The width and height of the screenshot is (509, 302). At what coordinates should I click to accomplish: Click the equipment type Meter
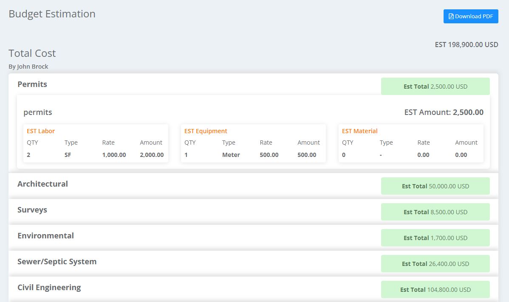pos(231,155)
